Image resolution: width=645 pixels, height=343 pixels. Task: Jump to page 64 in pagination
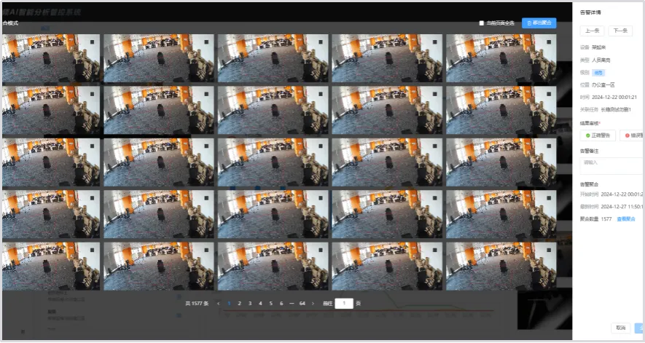pyautogui.click(x=302, y=303)
